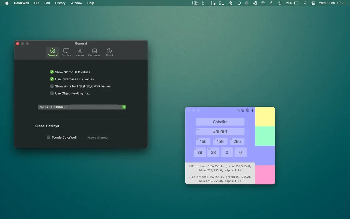This screenshot has width=350, height=219.
Task: Open the sRGB IEC61966-2.1 color profile dropdown
Action: pos(82,107)
